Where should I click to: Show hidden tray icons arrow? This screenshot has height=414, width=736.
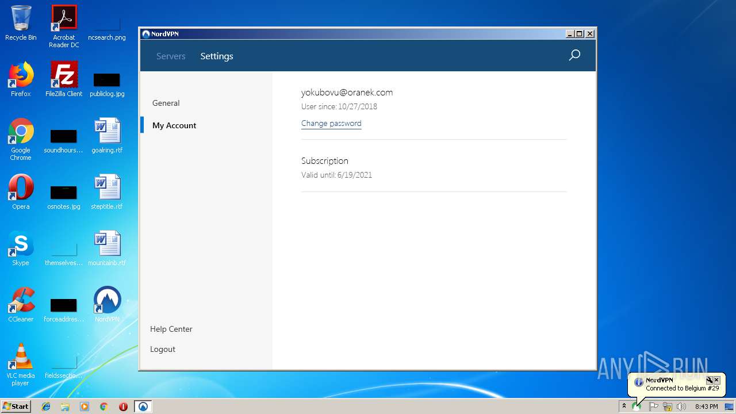click(624, 406)
